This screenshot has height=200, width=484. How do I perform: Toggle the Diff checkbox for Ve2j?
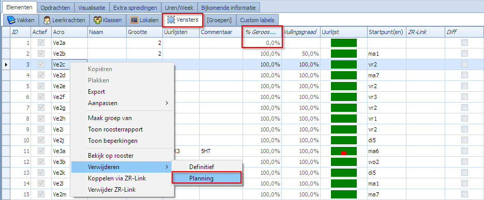point(464,140)
